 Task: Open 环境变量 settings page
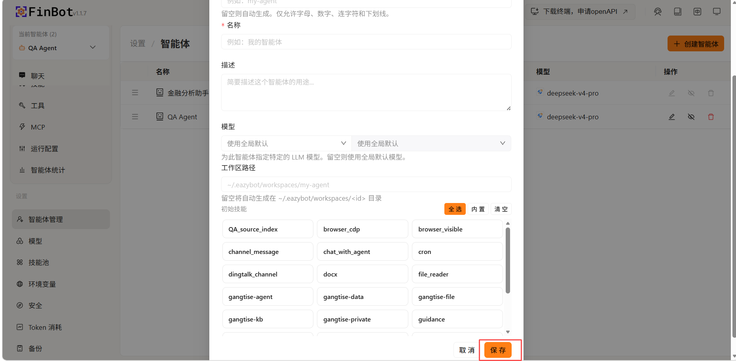coord(61,284)
